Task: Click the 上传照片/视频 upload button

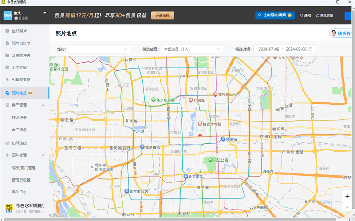Action: point(275,15)
